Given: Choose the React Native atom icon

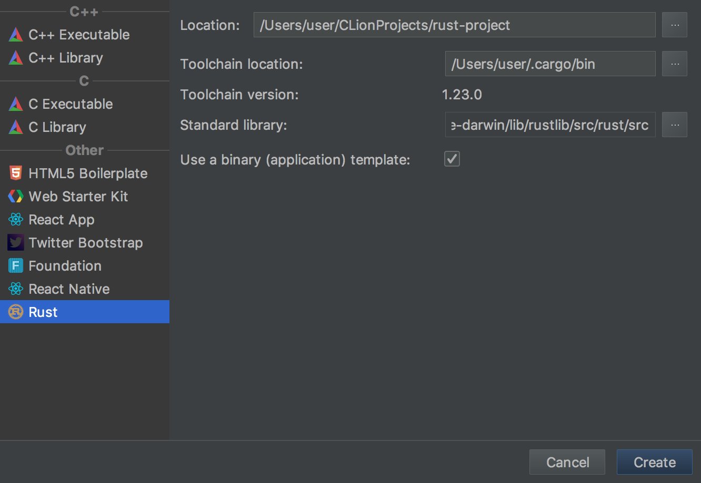Looking at the screenshot, I should pyautogui.click(x=16, y=289).
